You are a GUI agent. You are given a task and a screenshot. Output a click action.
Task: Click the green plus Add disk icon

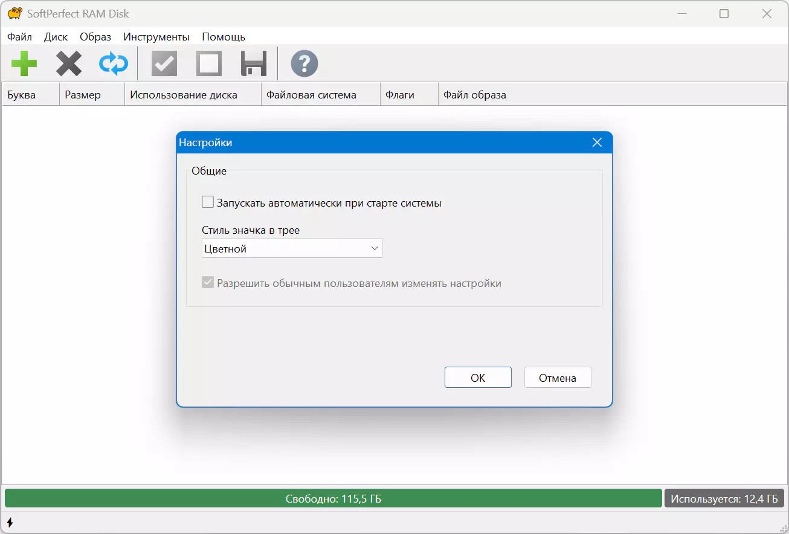pyautogui.click(x=24, y=63)
